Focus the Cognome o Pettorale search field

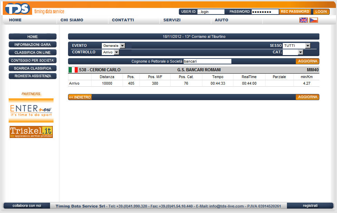[207, 61]
